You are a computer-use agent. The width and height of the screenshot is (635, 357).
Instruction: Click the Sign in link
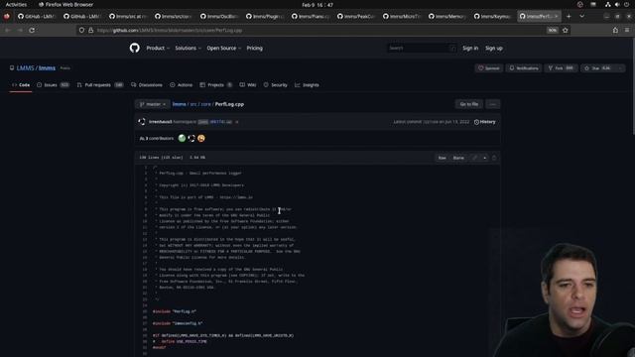(470, 48)
